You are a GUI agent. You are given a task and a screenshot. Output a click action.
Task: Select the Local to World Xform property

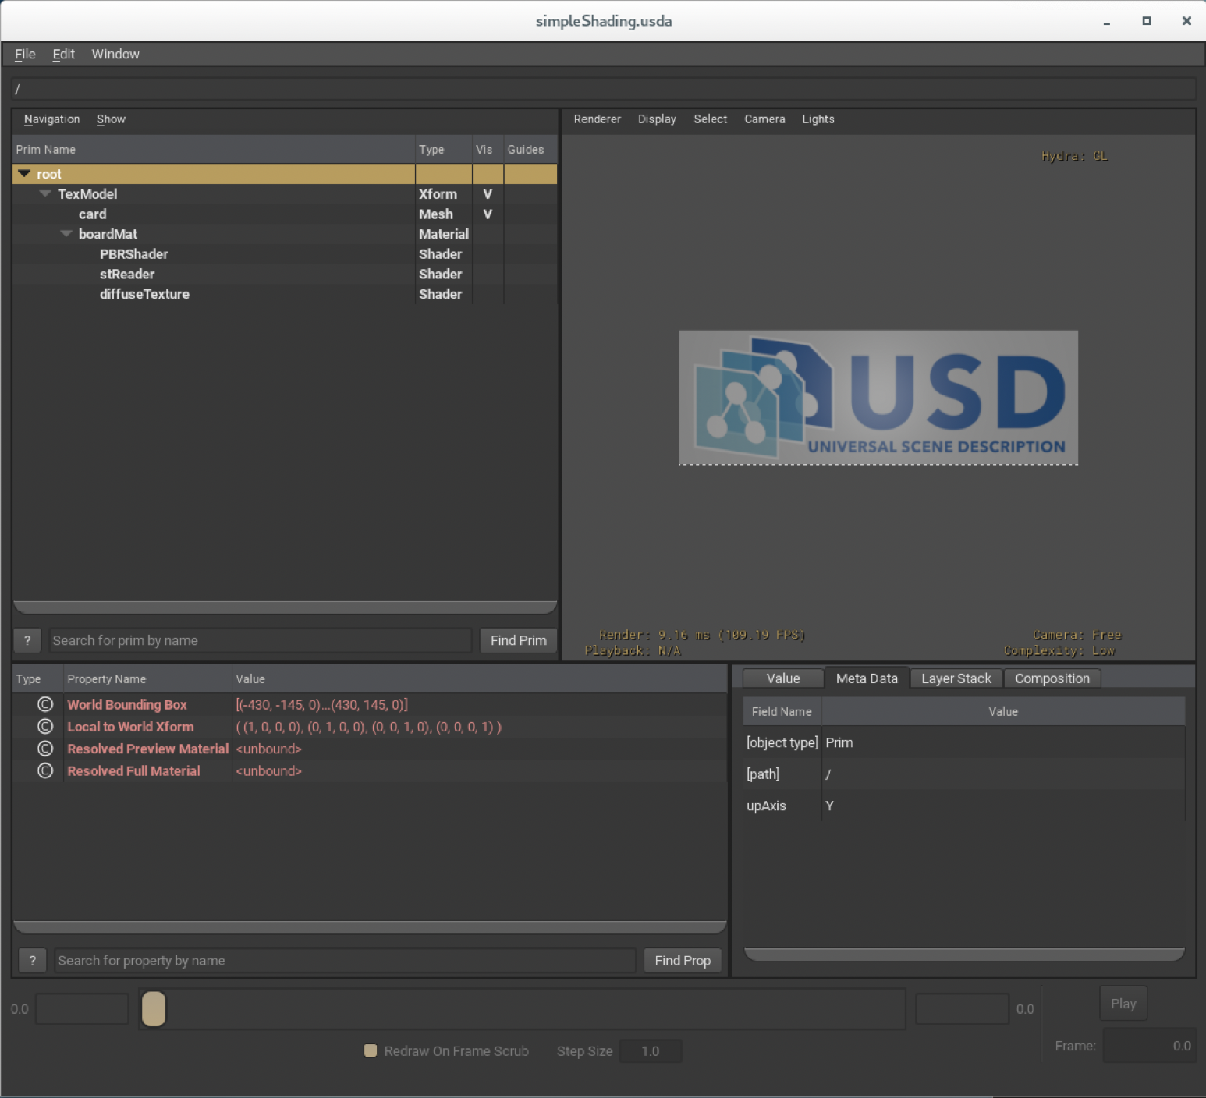pos(370,727)
